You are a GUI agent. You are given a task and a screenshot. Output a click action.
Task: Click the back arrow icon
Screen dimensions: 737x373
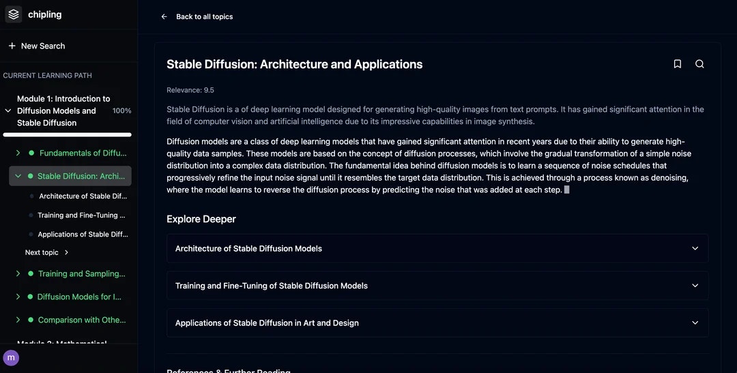pos(164,16)
